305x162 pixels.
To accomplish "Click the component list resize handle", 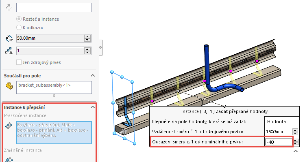I will [x=54, y=96].
